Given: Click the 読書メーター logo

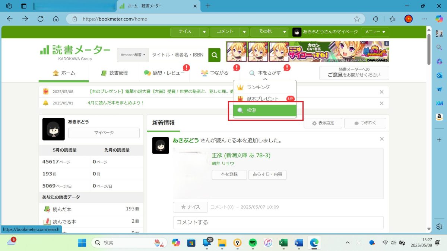Looking at the screenshot, I should tap(75, 51).
